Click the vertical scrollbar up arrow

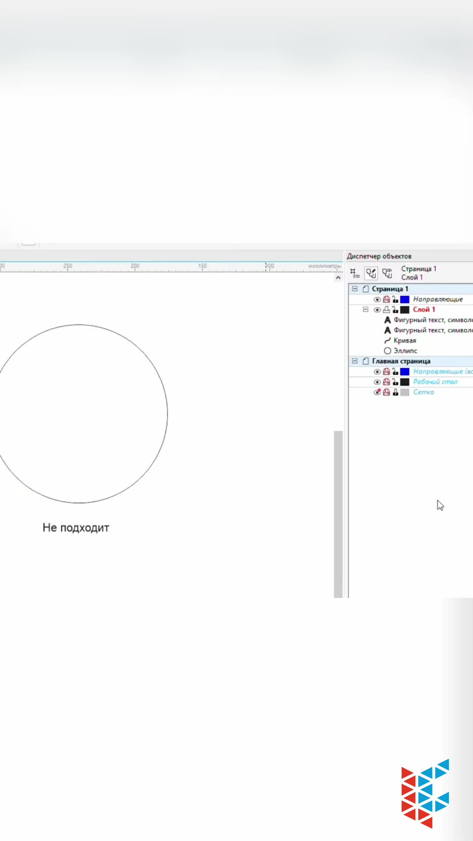coord(338,278)
